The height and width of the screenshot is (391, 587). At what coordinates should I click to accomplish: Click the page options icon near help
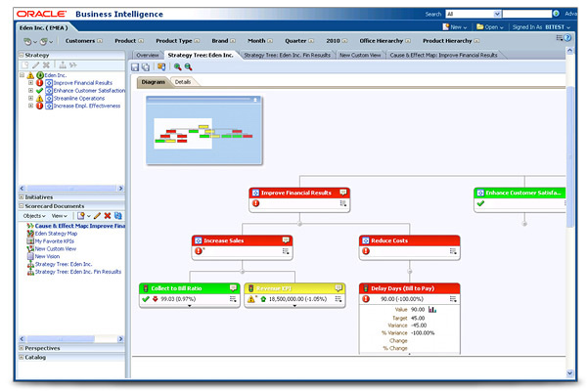point(560,38)
